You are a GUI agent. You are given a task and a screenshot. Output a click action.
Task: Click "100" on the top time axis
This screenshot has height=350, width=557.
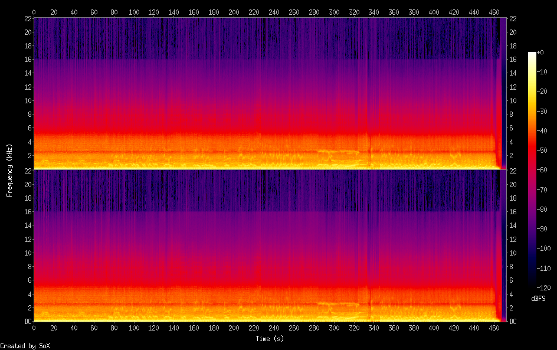pos(134,12)
